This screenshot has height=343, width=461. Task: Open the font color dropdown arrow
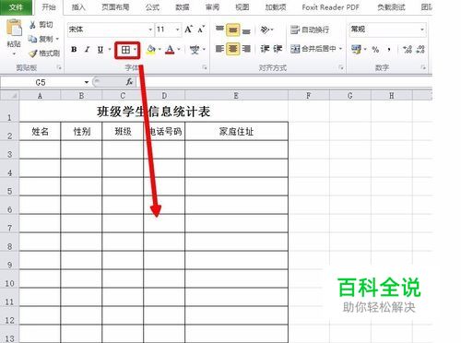(179, 49)
